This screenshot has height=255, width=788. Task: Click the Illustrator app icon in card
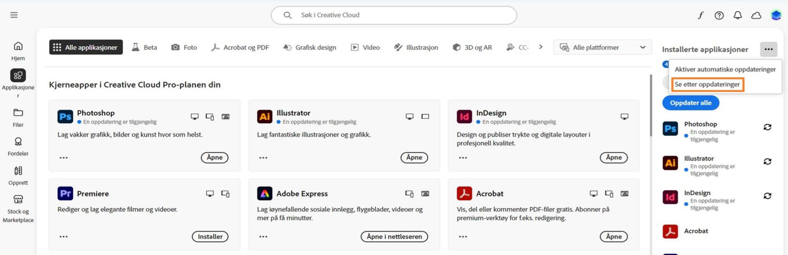tap(265, 117)
